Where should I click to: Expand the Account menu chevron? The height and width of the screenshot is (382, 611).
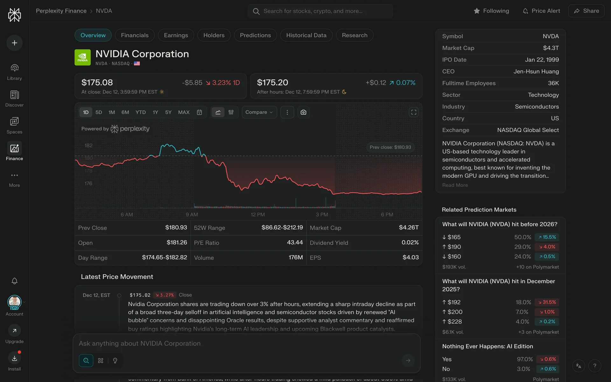click(x=25, y=302)
